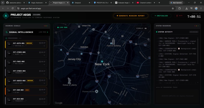
Task: Click the System Activity heading
Action: (x=165, y=32)
